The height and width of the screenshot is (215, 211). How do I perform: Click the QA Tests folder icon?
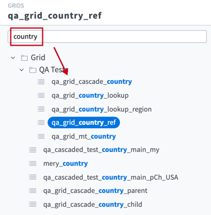pyautogui.click(x=32, y=70)
